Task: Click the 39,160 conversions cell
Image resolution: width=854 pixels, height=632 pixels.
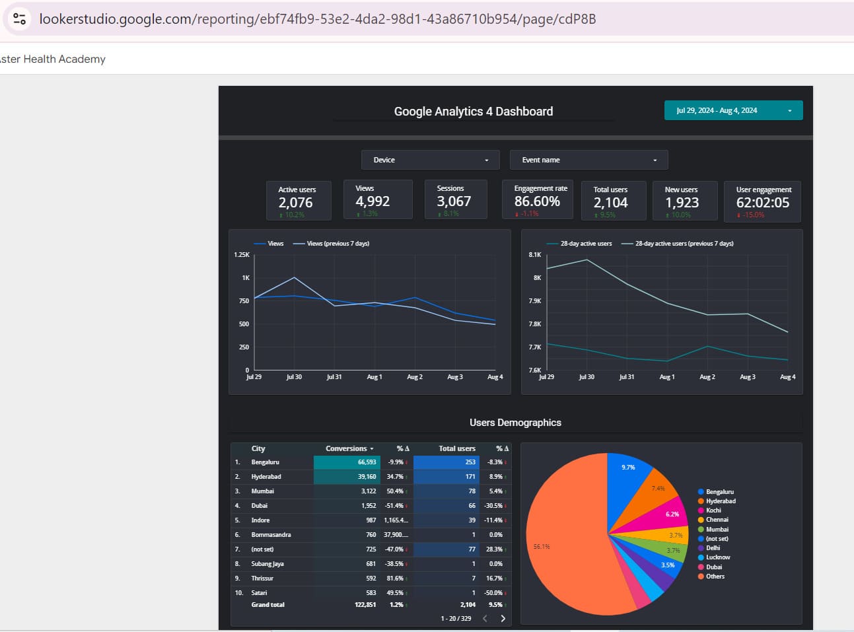Action: click(347, 477)
